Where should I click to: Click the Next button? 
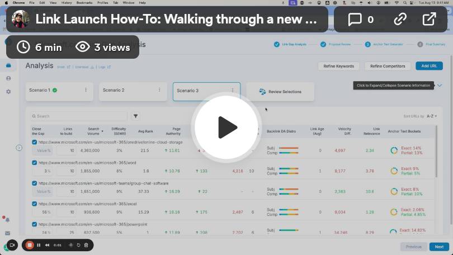tap(439, 247)
